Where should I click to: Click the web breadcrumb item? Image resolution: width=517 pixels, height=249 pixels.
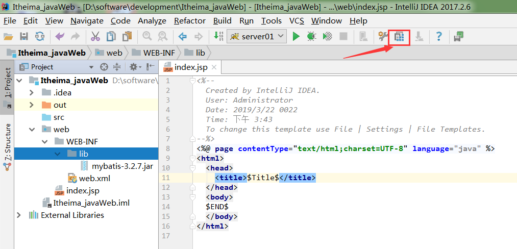(109, 53)
